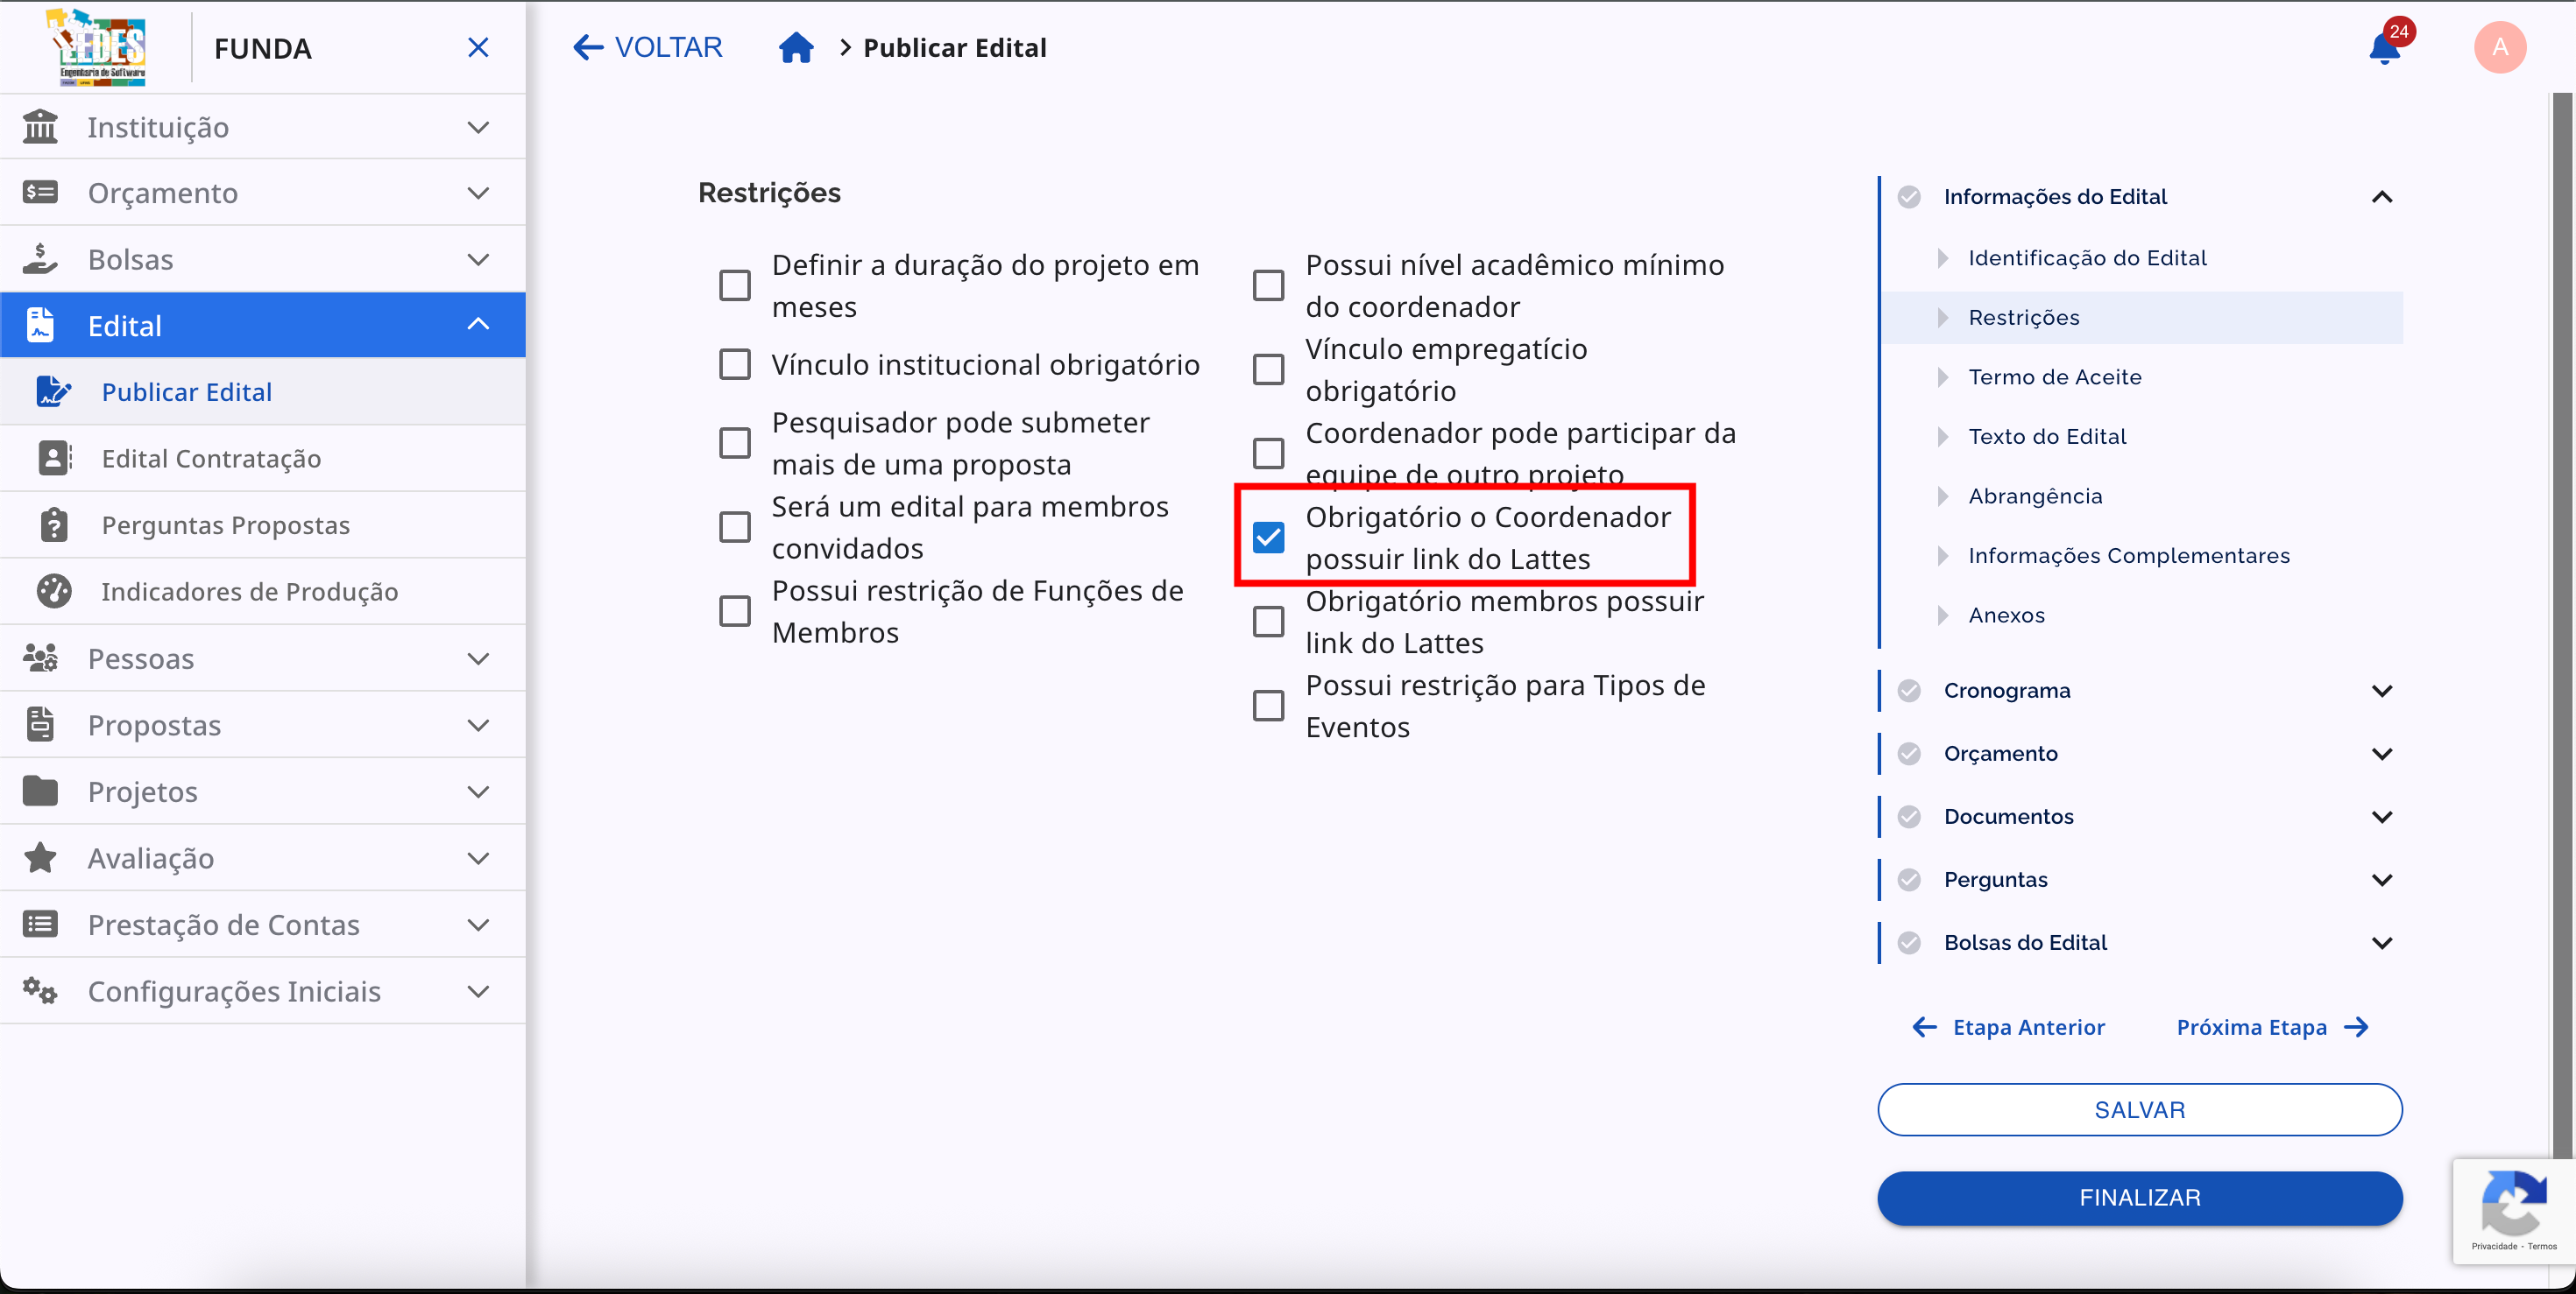Open Perguntas Propostas from the sidebar
Viewport: 2576px width, 1294px height.
[225, 524]
